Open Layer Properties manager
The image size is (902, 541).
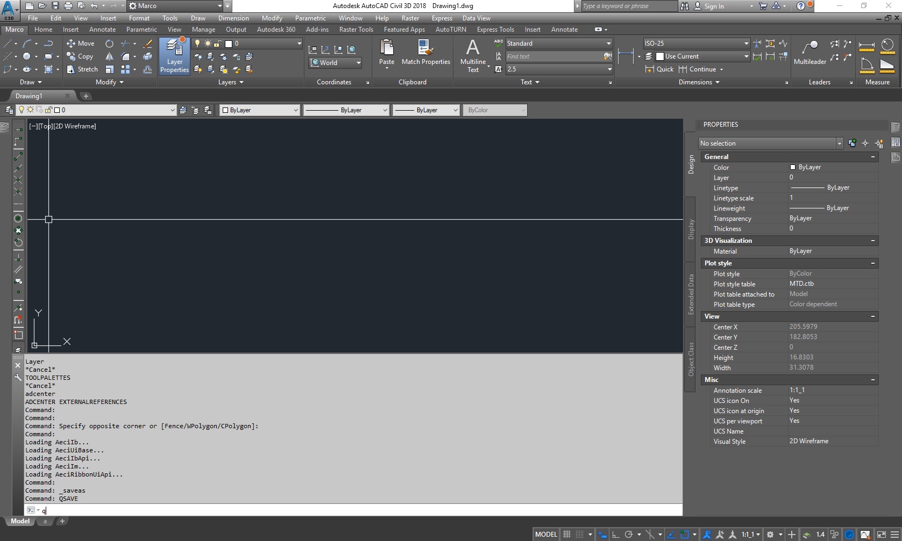pos(174,56)
